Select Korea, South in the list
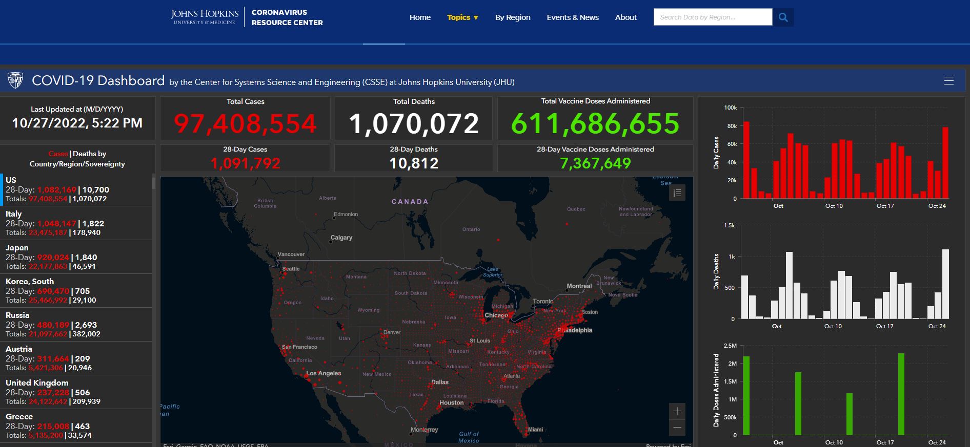 click(76, 291)
